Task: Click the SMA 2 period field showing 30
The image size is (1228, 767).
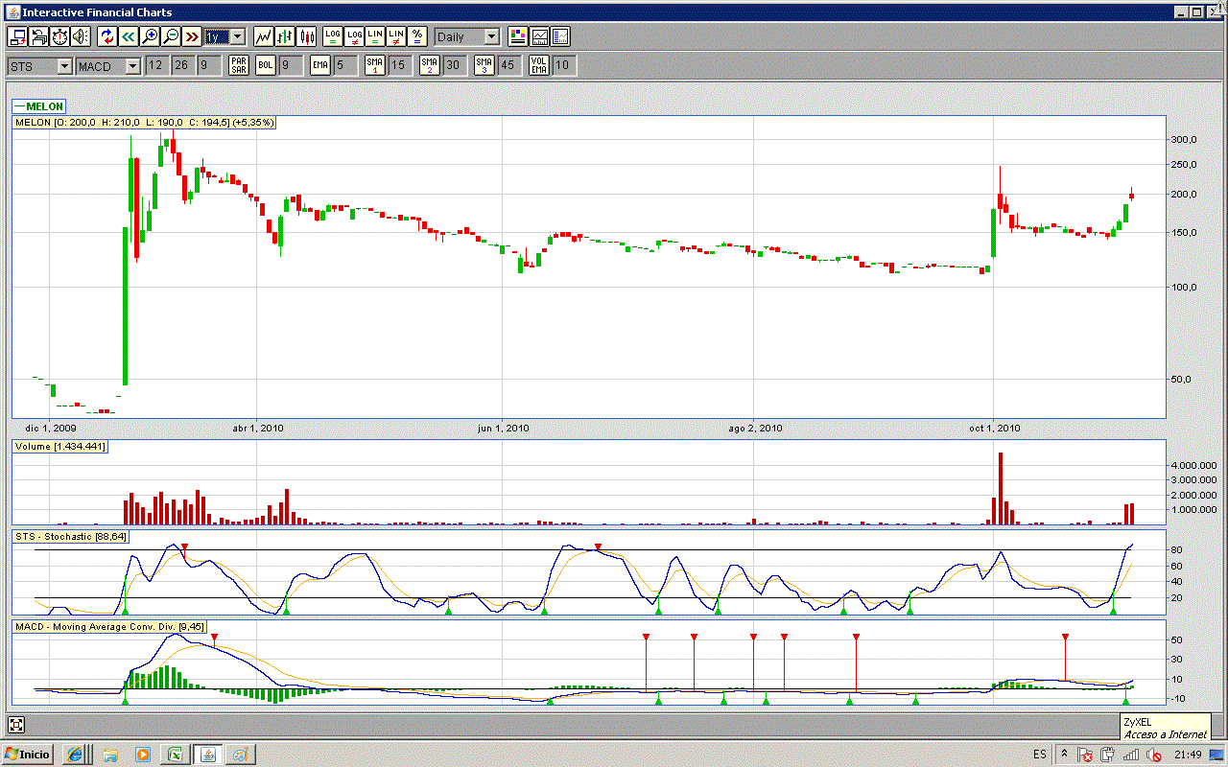Action: 454,65
